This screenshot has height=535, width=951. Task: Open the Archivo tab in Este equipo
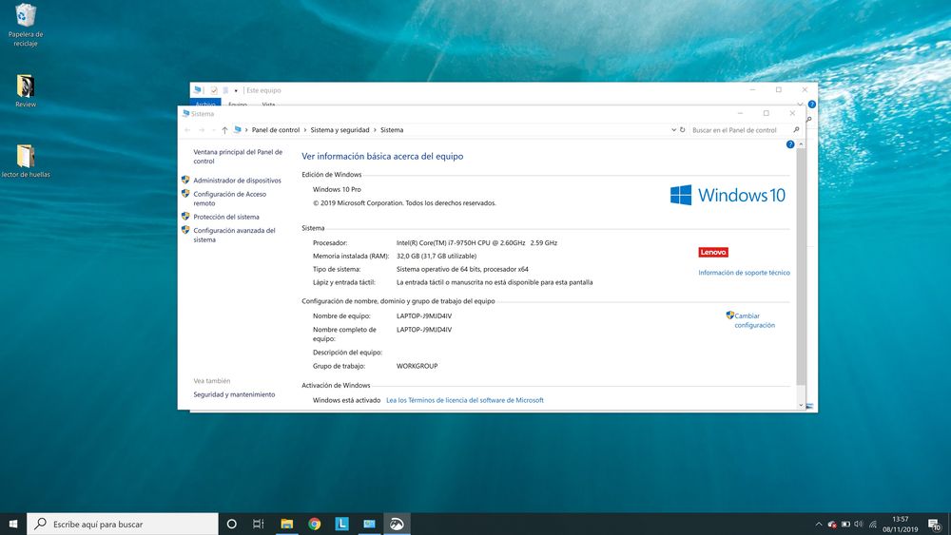coord(205,105)
